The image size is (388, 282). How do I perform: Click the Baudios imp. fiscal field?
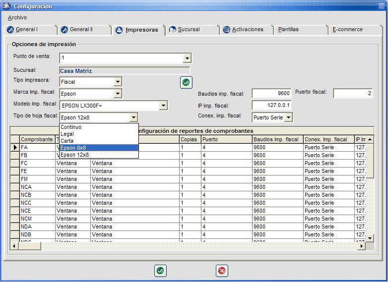[x=271, y=94]
